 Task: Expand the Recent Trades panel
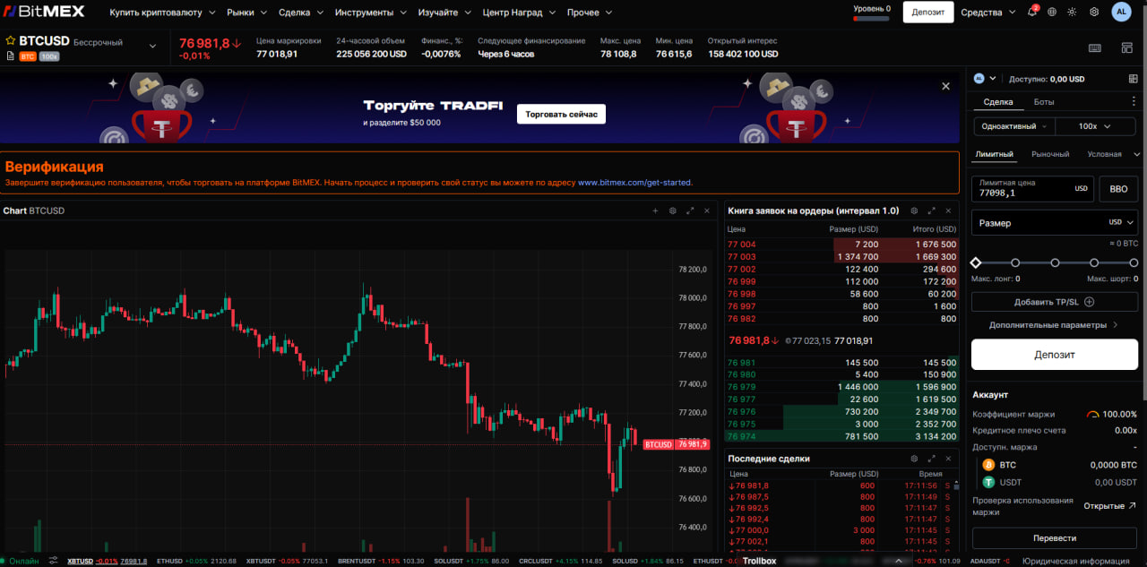click(x=932, y=459)
